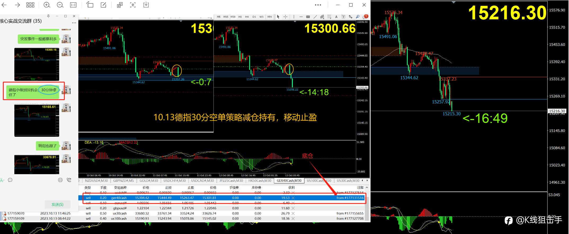
Task: Select the Fibonacci retracement tool
Action: 329,17
